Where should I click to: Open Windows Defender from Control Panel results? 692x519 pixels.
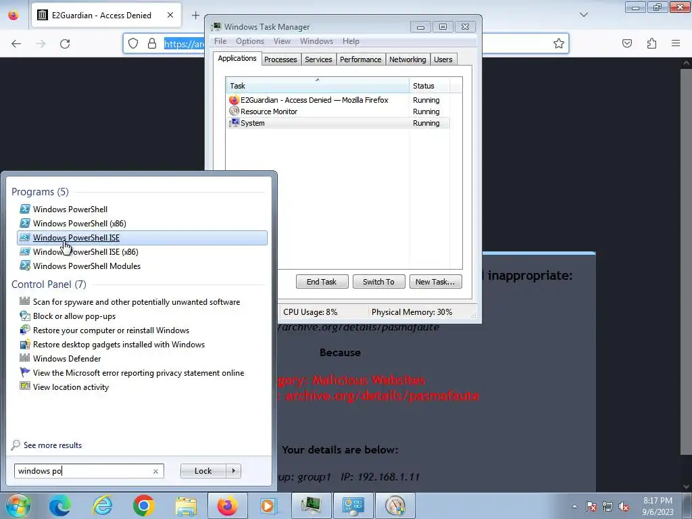pos(67,358)
